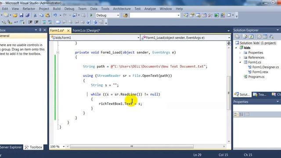Switch to the Server Explorer tab
This screenshot has width=281, height=158.
[x=11, y=147]
